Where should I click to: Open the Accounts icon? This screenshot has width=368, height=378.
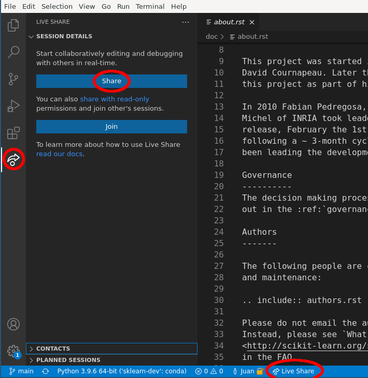pos(13,324)
